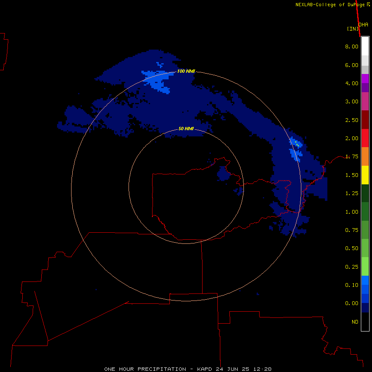Click the white 8.00 inch legend swatch
The height and width of the screenshot is (372, 372).
(365, 46)
